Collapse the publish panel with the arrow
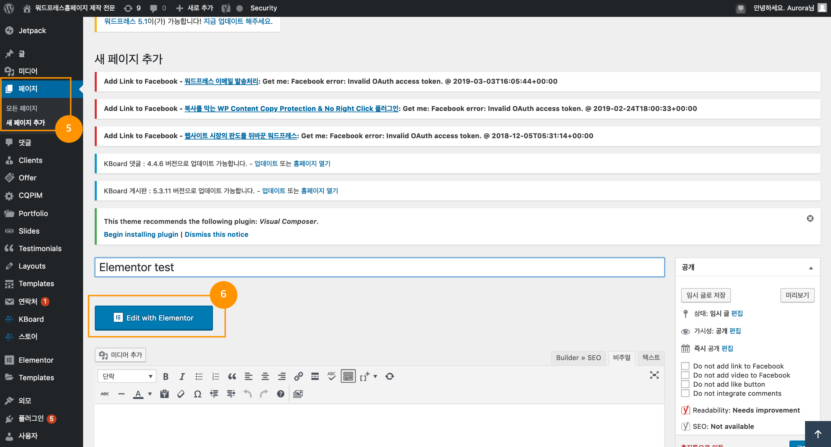831x447 pixels. (x=811, y=268)
